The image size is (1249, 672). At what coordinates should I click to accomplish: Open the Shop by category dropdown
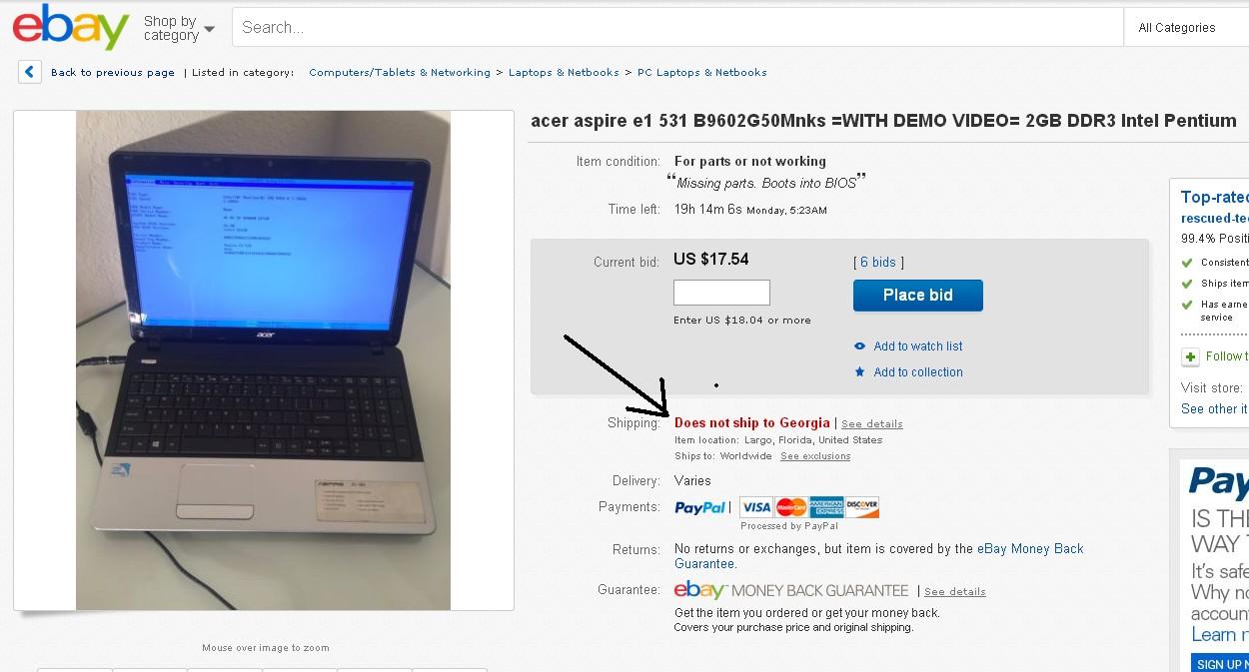tap(179, 28)
